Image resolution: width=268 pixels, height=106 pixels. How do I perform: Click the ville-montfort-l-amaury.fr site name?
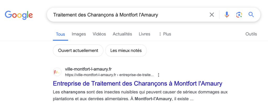[88, 69]
